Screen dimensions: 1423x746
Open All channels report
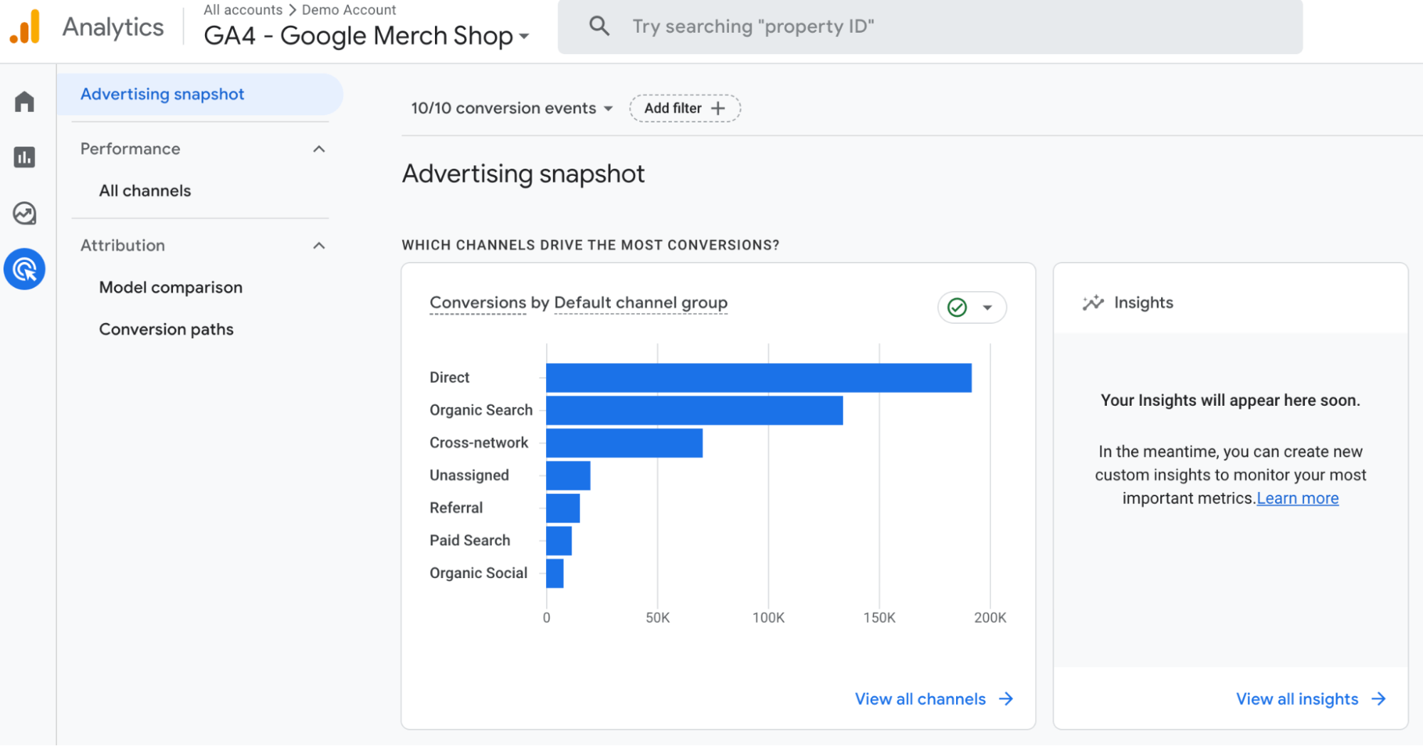coord(145,191)
